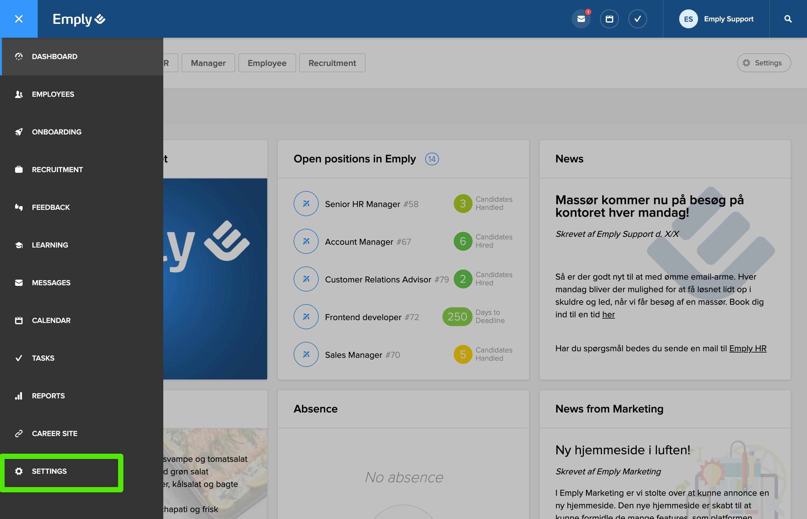Click the 'her' booking link in News
807x519 pixels.
click(608, 314)
